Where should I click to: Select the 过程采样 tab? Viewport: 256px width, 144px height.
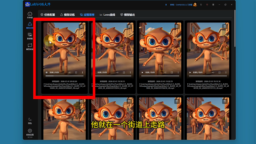tap(87, 15)
